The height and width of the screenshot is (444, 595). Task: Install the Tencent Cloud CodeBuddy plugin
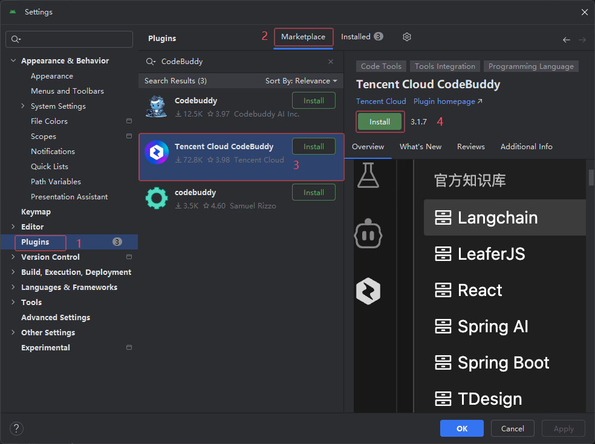coord(380,121)
